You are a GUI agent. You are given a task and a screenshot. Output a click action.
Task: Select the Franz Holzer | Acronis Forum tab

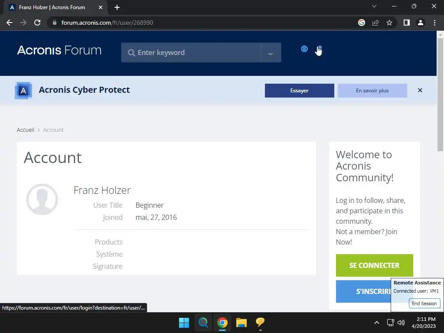55,7
